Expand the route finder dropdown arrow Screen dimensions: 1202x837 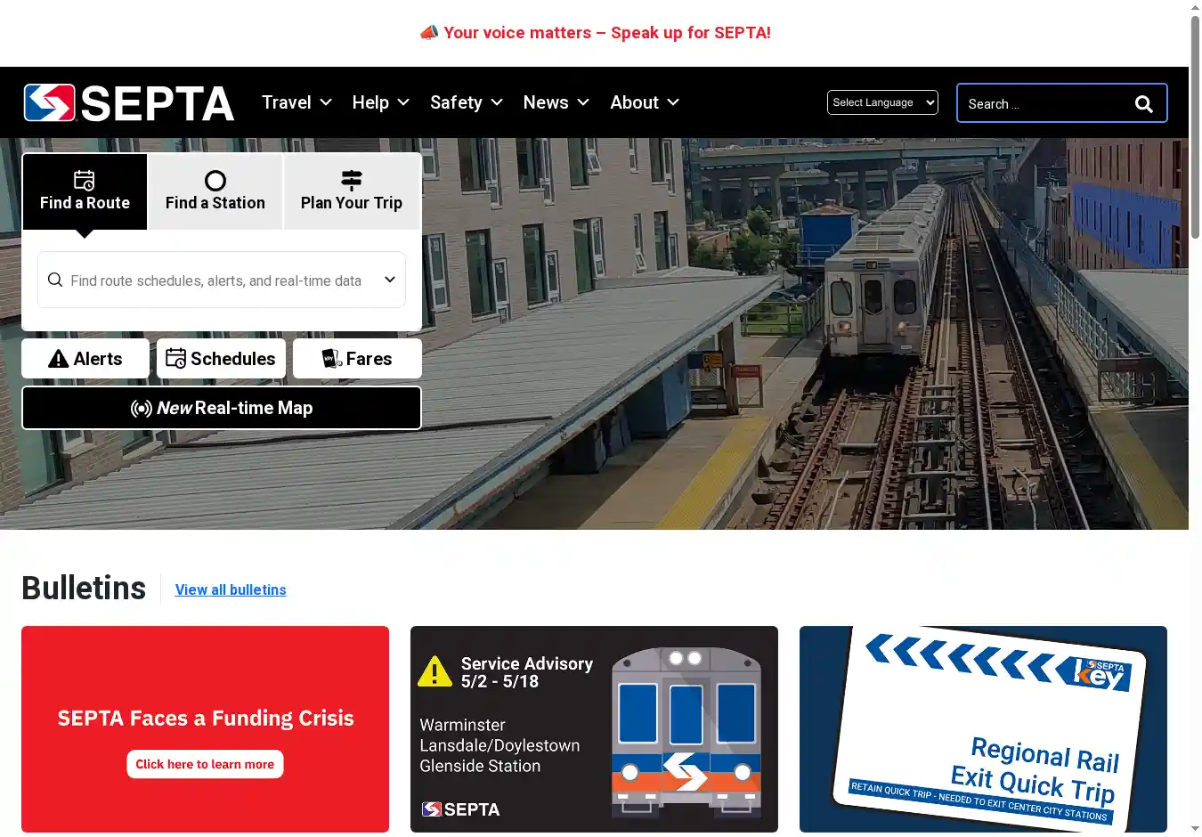point(389,280)
